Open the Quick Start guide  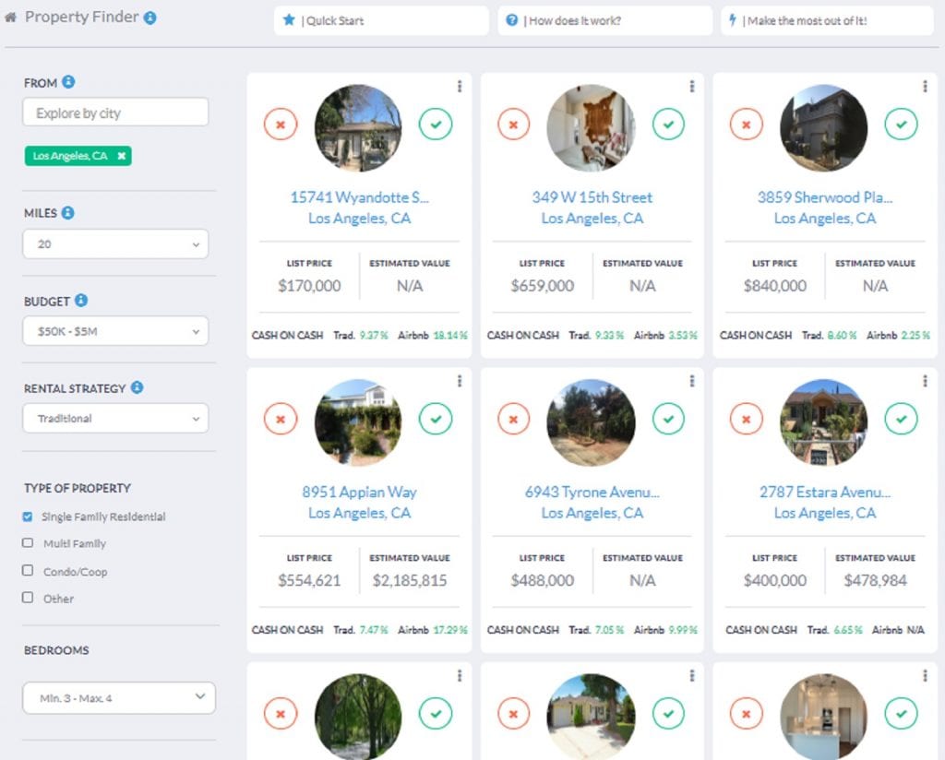(x=381, y=19)
